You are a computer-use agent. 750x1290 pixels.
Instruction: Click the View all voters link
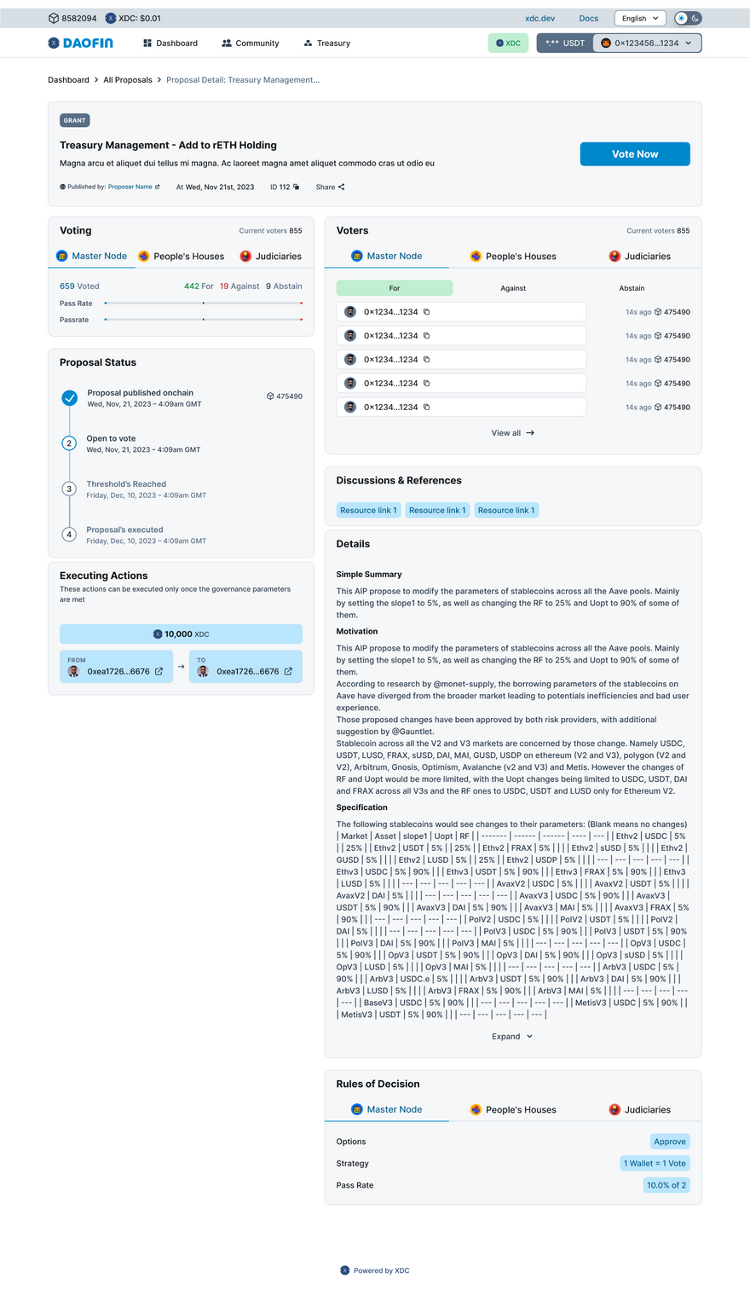click(x=512, y=433)
